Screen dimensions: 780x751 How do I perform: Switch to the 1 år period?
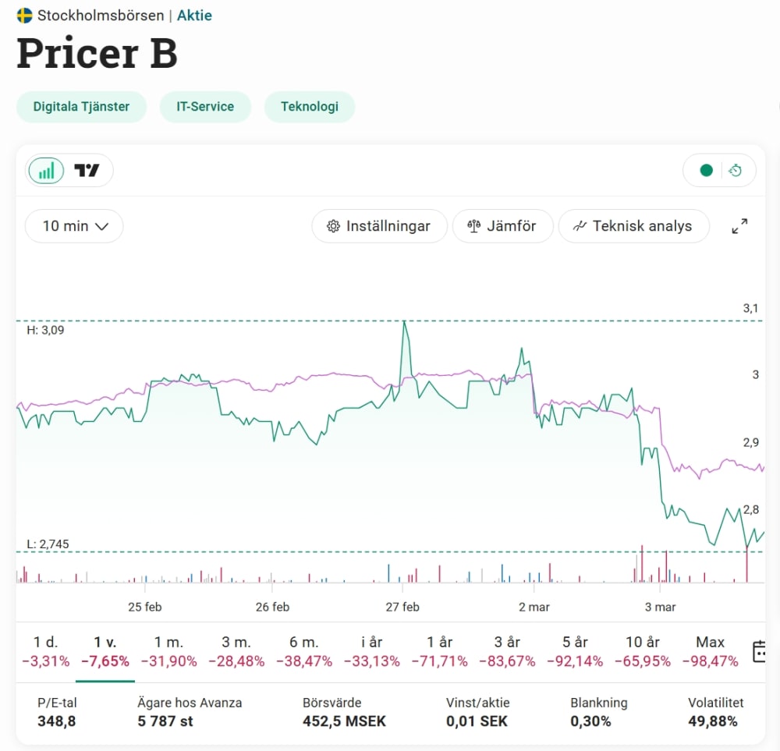point(440,651)
